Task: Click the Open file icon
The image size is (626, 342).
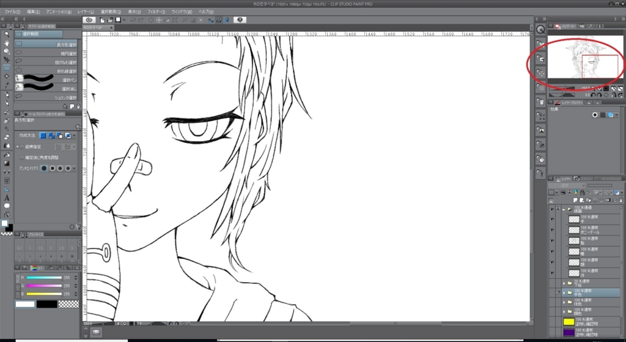Action: (110, 20)
